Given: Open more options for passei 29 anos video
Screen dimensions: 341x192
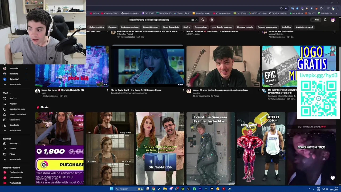Looking at the screenshot, I should pos(259,90).
